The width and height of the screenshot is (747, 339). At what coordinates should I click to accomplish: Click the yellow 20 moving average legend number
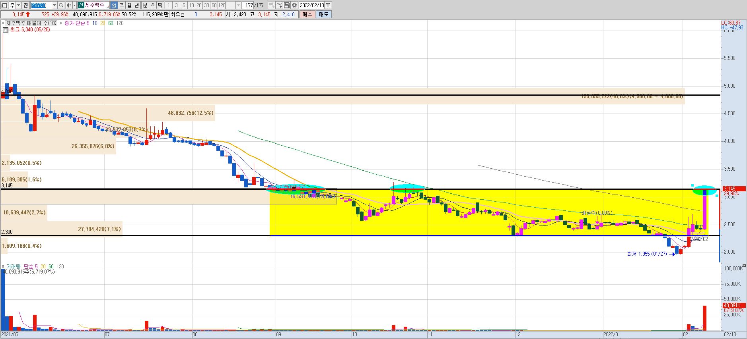point(103,23)
